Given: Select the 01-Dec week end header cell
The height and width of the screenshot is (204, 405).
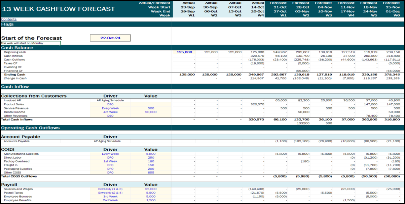Looking at the screenshot, I should (x=394, y=11).
